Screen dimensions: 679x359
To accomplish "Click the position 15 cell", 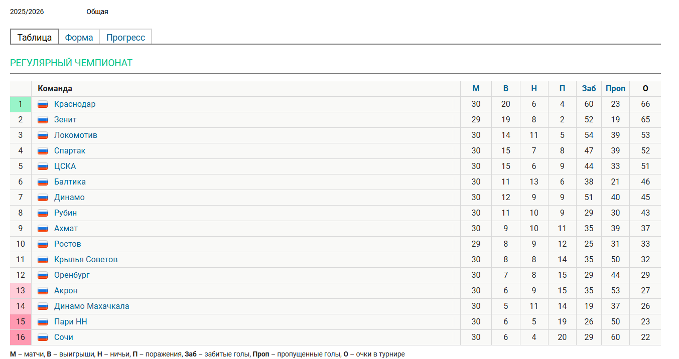I will coord(21,322).
